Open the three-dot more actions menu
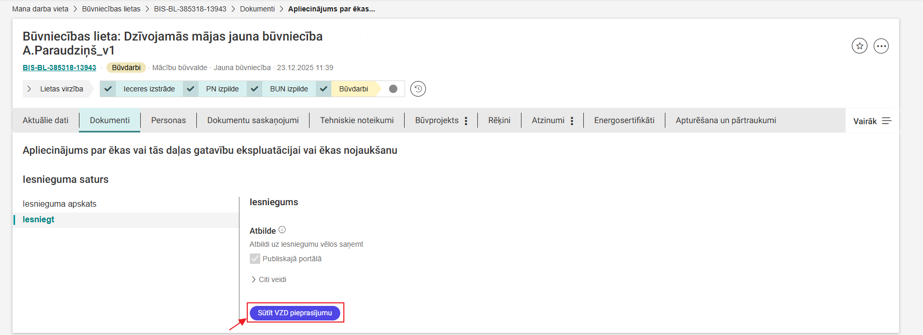 coord(881,46)
